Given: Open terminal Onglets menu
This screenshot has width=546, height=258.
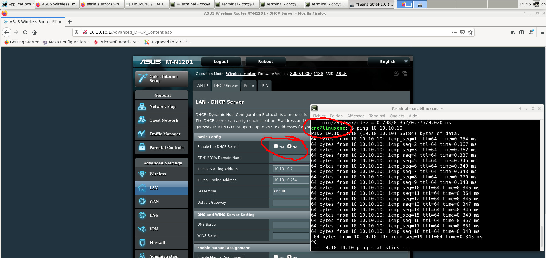Looking at the screenshot, I should [x=397, y=116].
